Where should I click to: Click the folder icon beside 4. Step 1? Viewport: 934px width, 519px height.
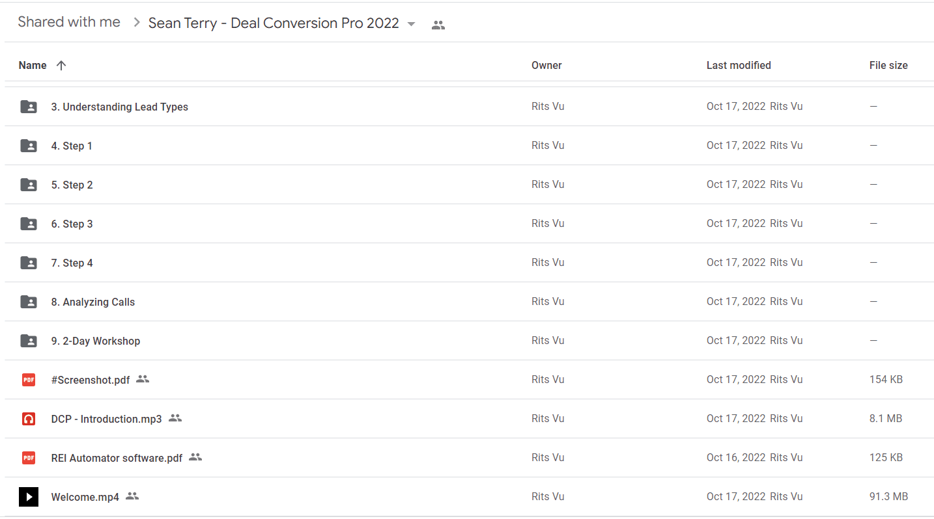click(x=29, y=146)
